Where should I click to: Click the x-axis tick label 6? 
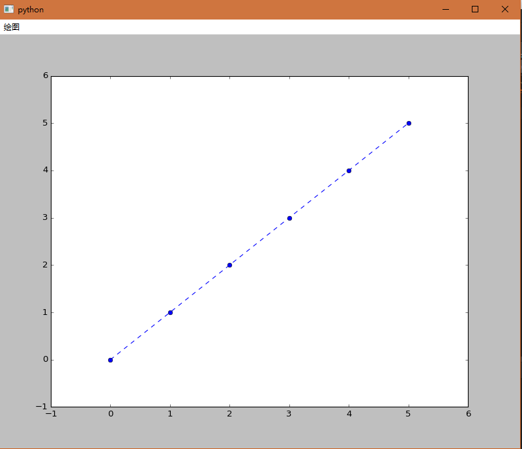coord(469,414)
